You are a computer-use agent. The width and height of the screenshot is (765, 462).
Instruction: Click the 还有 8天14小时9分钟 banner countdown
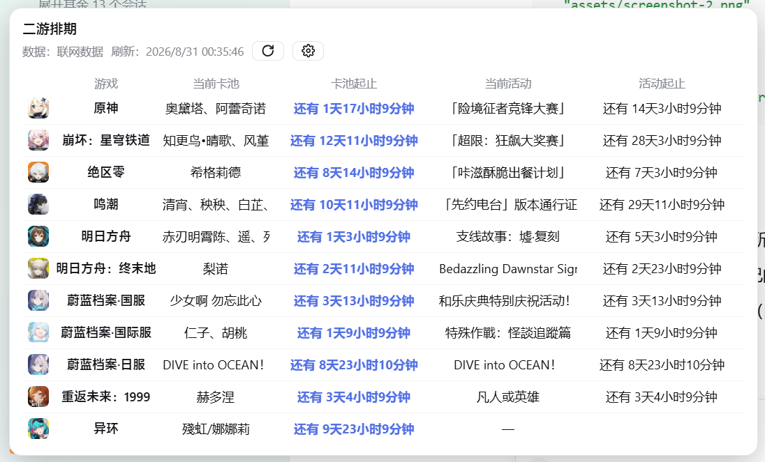click(x=354, y=173)
